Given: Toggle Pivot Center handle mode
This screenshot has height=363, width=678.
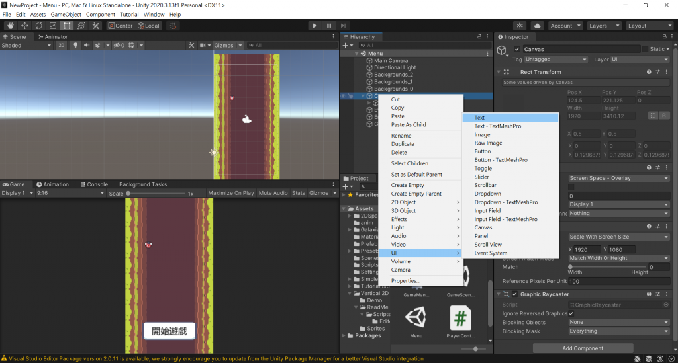Looking at the screenshot, I should (121, 26).
